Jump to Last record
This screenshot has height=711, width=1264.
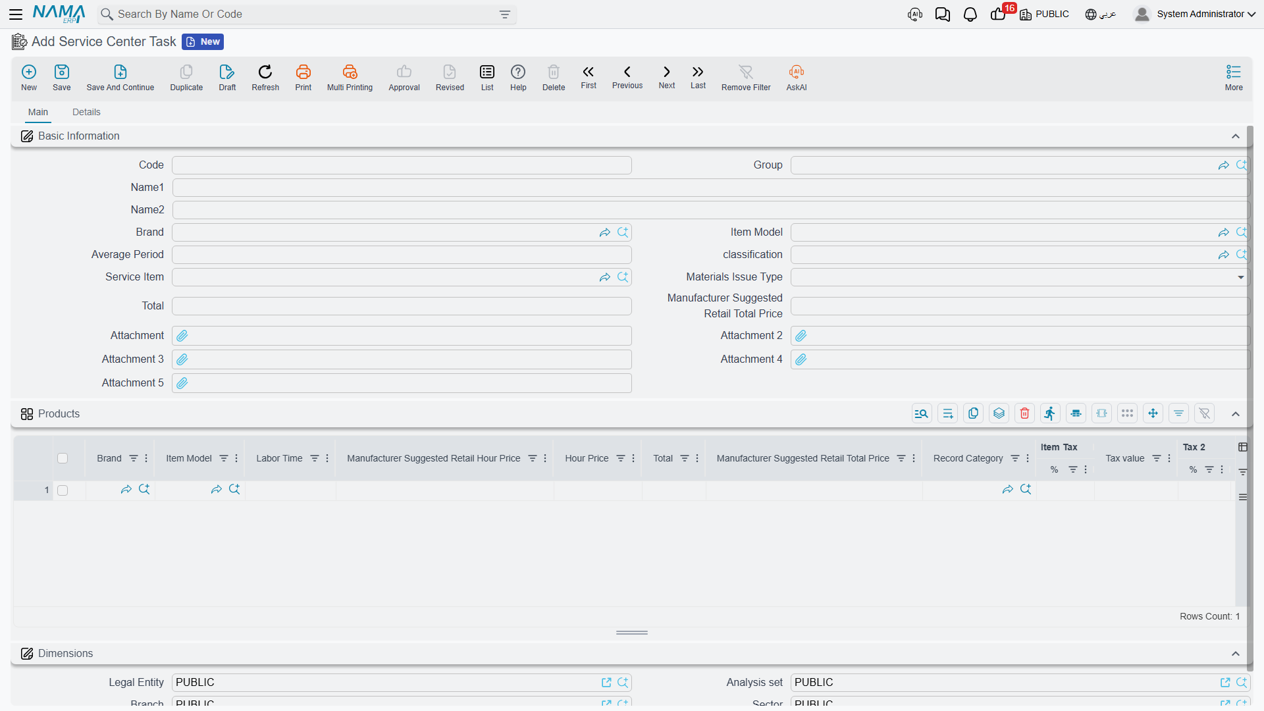(x=698, y=77)
